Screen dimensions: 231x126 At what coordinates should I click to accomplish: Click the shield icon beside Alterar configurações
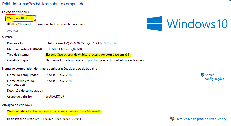point(203,75)
